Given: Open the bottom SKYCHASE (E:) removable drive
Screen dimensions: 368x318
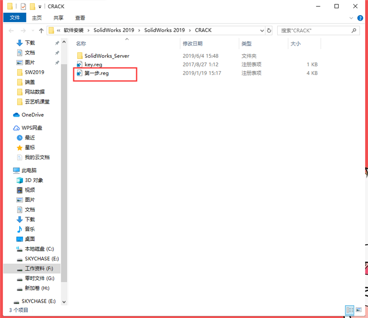Looking at the screenshot, I should [38, 301].
